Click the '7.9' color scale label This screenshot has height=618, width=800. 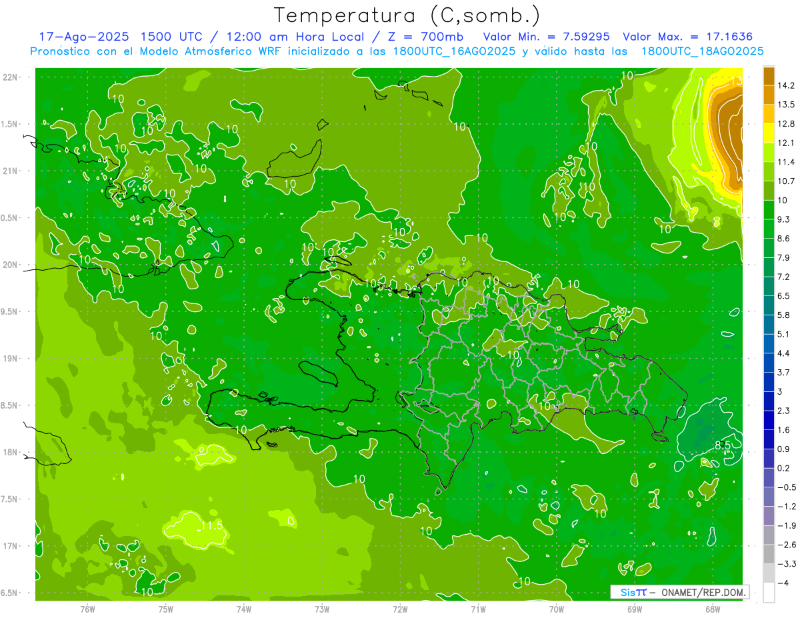[x=784, y=258]
